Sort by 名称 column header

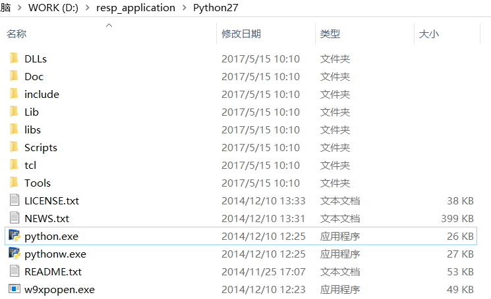click(16, 34)
